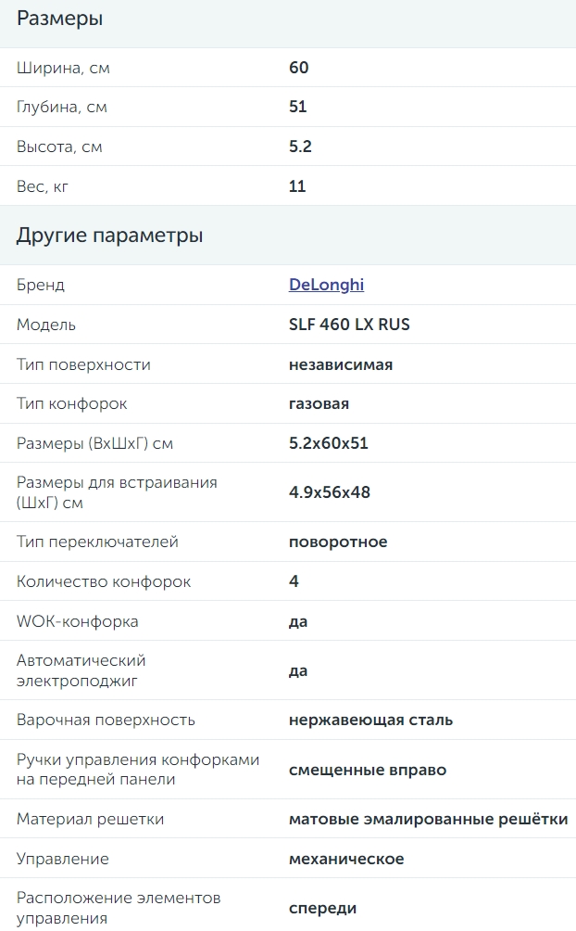Click the Размеры section header

(59, 19)
